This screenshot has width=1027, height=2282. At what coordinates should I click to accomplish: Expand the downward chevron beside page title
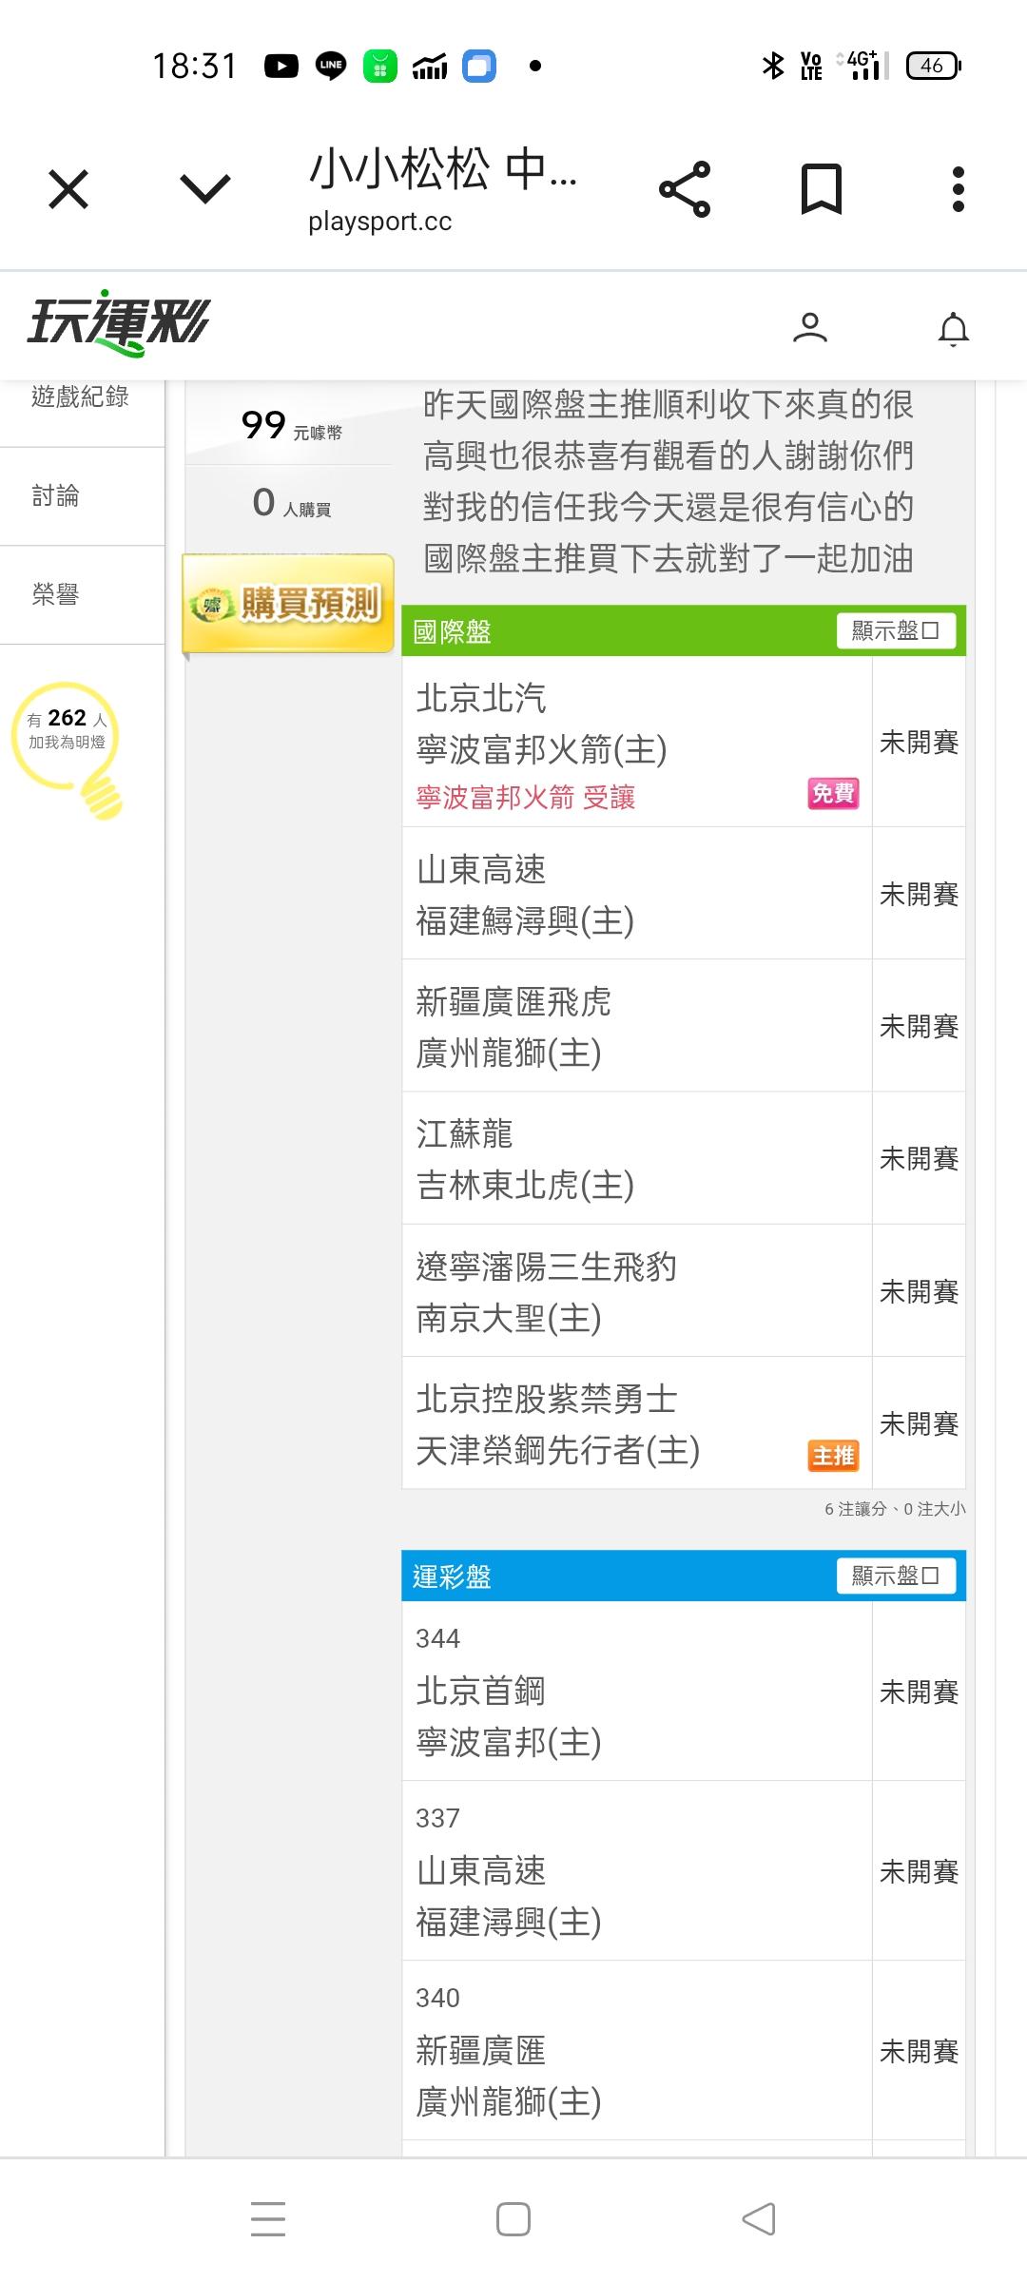(205, 189)
